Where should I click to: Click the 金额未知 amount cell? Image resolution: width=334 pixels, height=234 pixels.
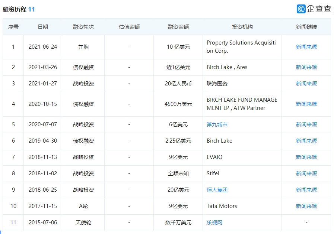[178, 173]
